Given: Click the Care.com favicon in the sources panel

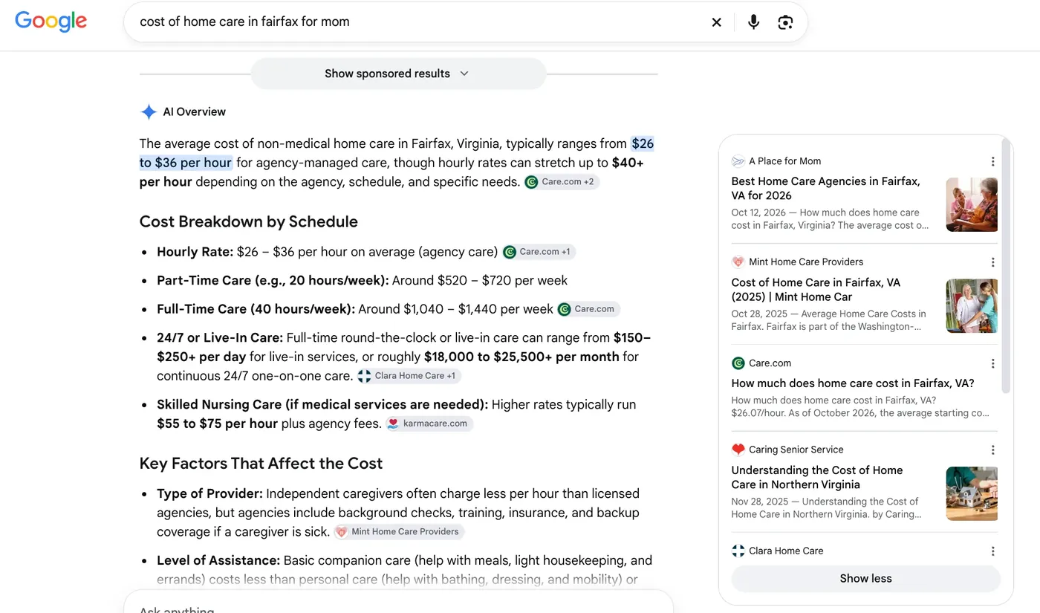Looking at the screenshot, I should coord(738,363).
